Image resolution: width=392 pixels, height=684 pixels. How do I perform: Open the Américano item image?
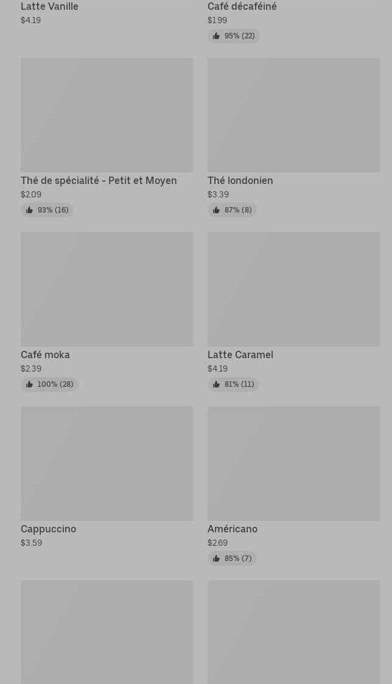[293, 464]
